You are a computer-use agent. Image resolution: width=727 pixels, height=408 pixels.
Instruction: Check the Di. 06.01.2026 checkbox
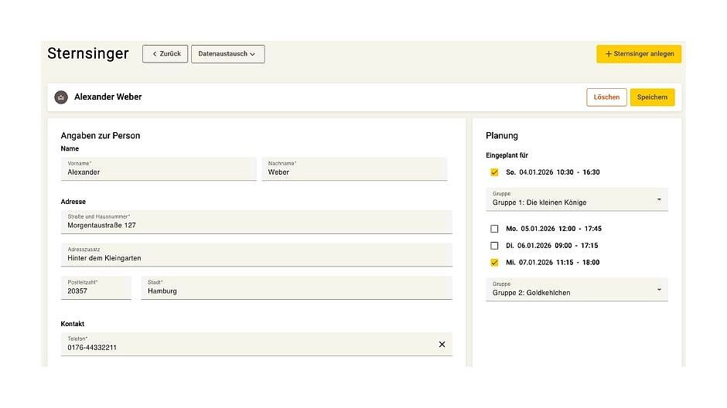494,246
